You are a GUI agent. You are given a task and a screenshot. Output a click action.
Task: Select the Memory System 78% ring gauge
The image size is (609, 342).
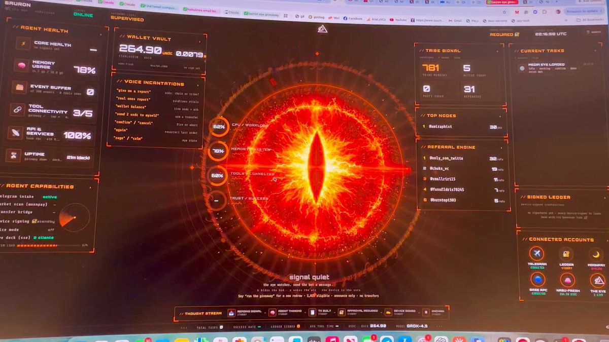(218, 151)
